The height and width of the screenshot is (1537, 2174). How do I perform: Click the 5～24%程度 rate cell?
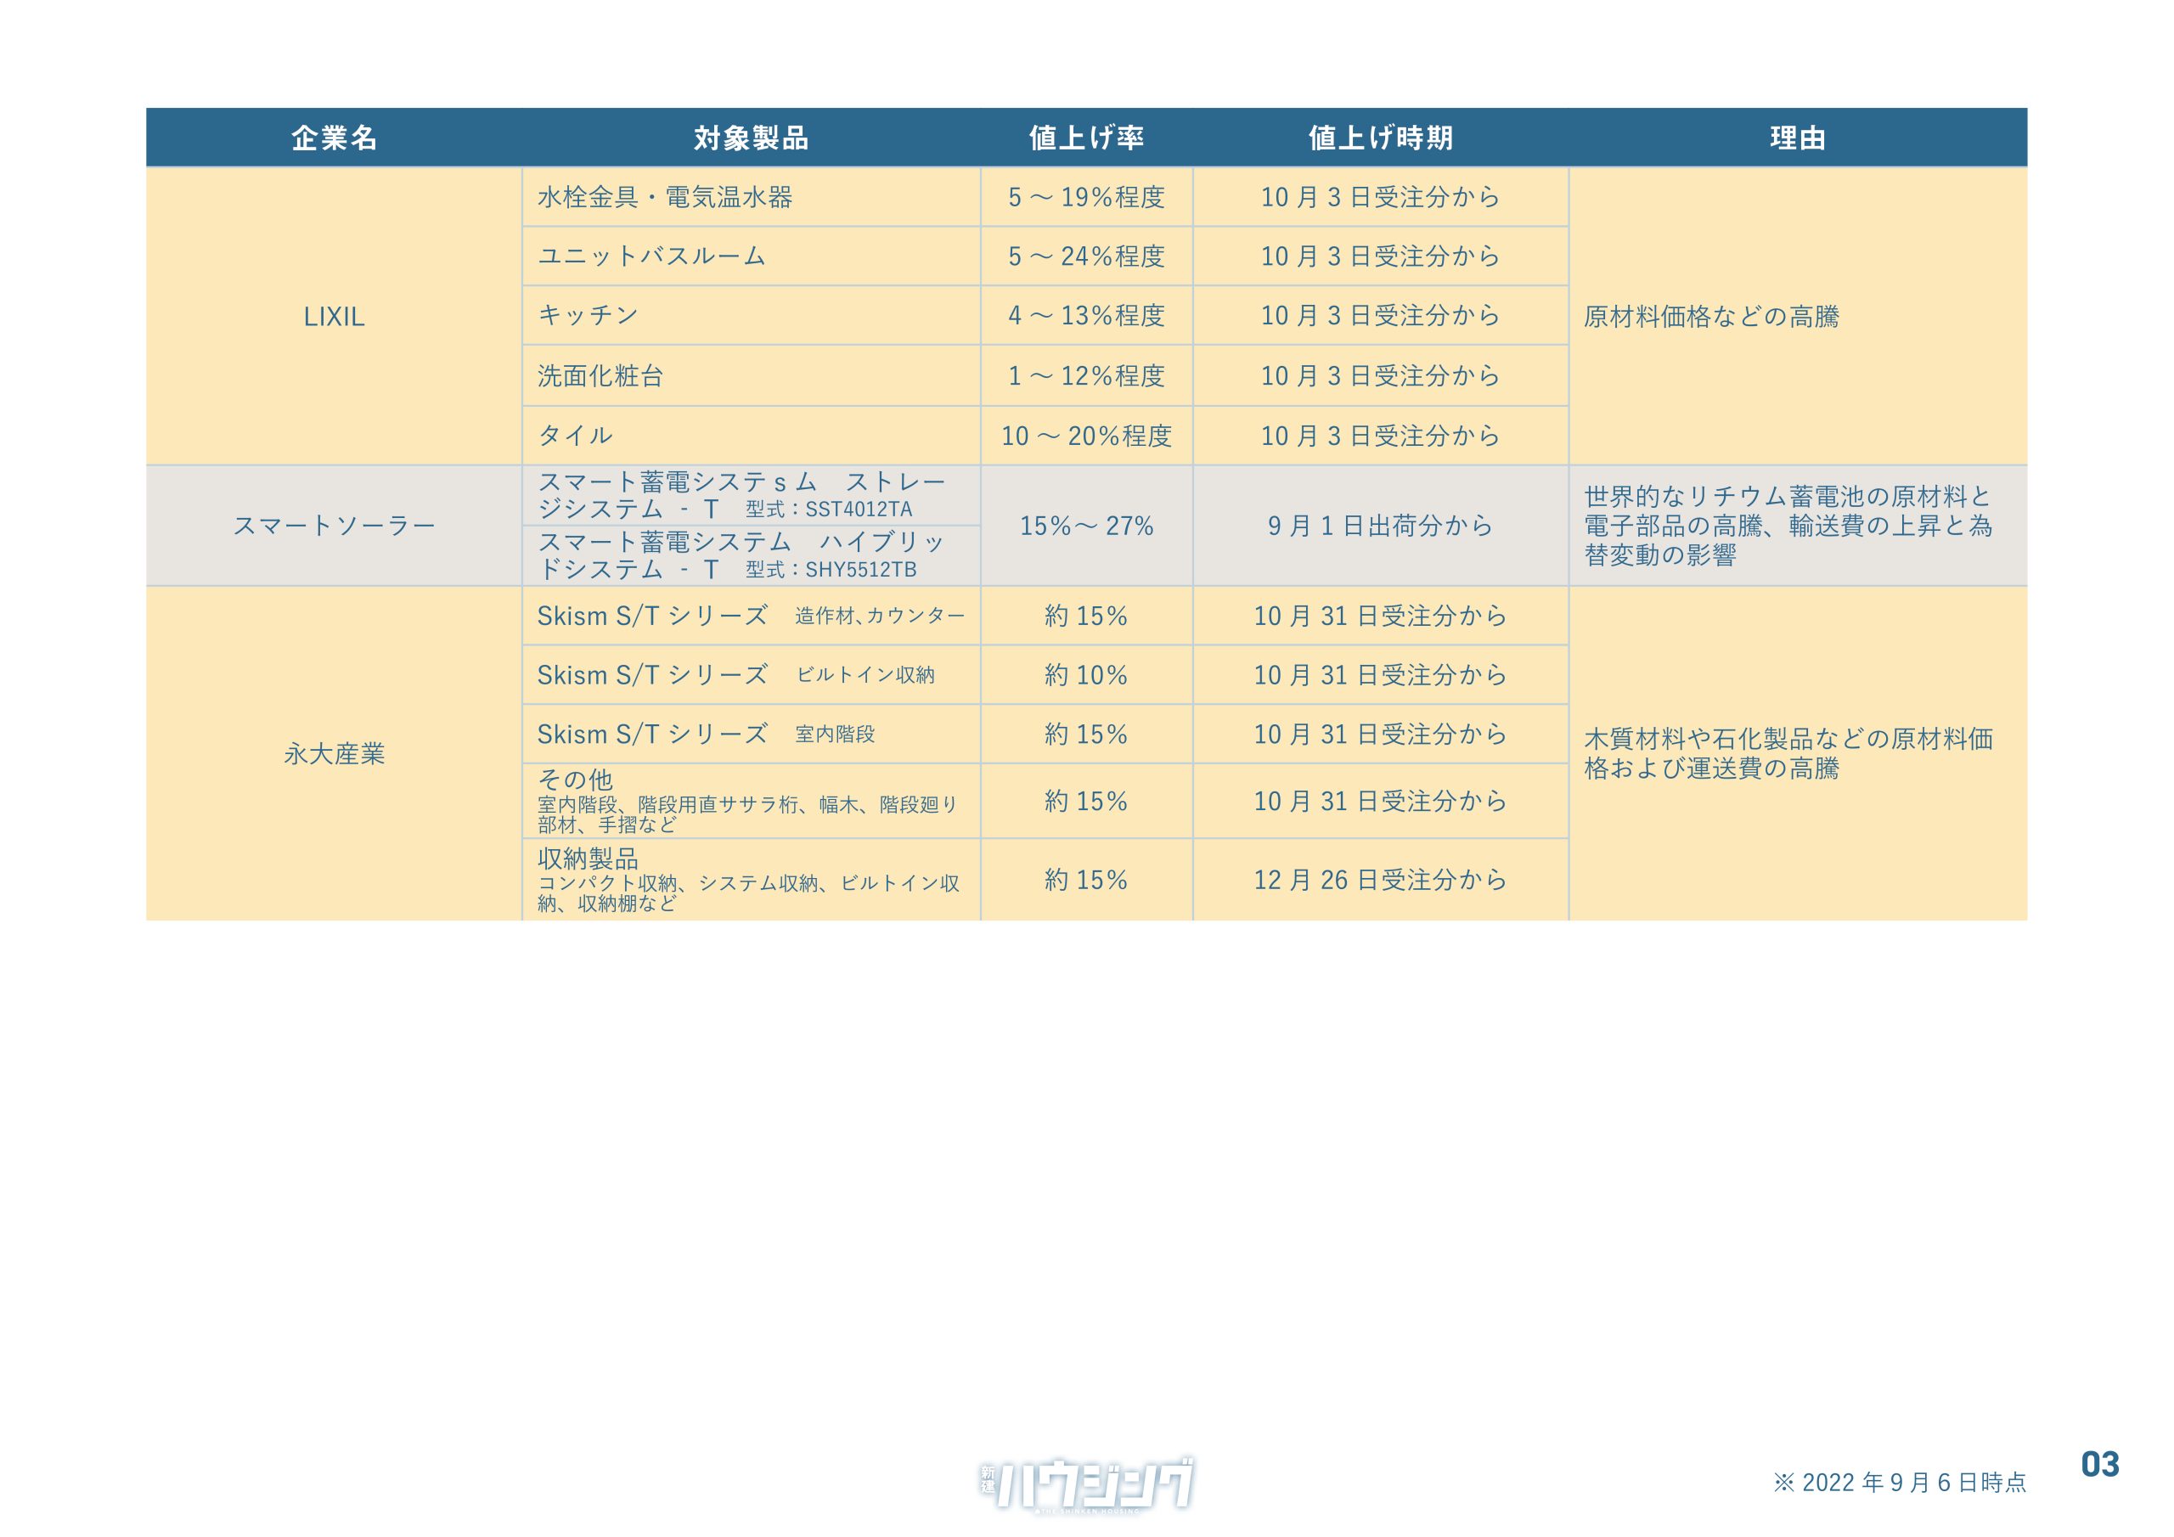pyautogui.click(x=1086, y=256)
